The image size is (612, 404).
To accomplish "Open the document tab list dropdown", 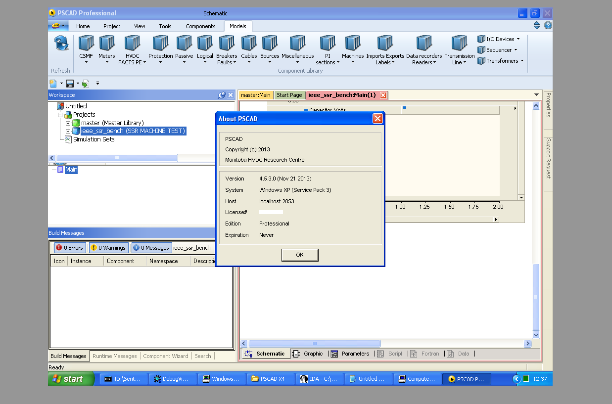I will (x=536, y=95).
